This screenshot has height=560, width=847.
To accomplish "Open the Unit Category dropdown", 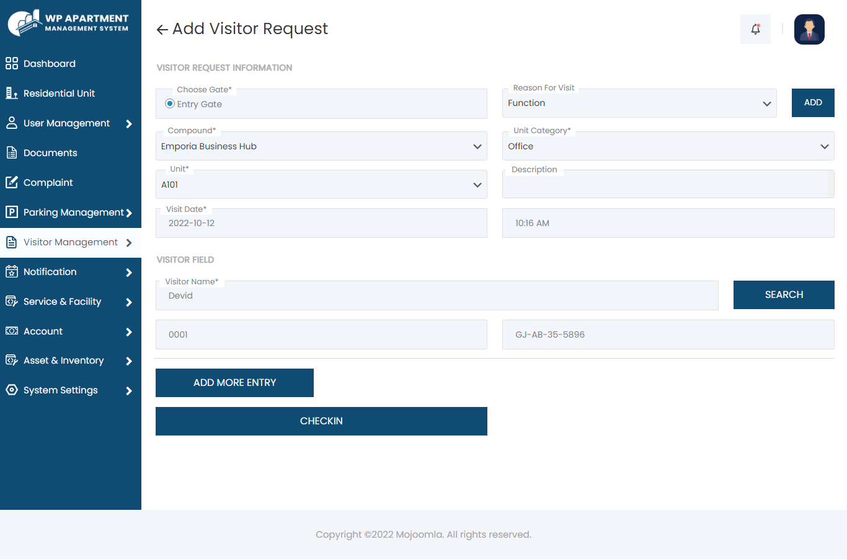I will (x=668, y=146).
